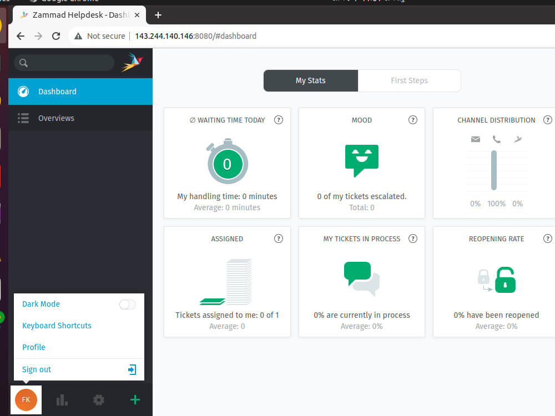Open Keyboard Shortcuts

[57, 326]
